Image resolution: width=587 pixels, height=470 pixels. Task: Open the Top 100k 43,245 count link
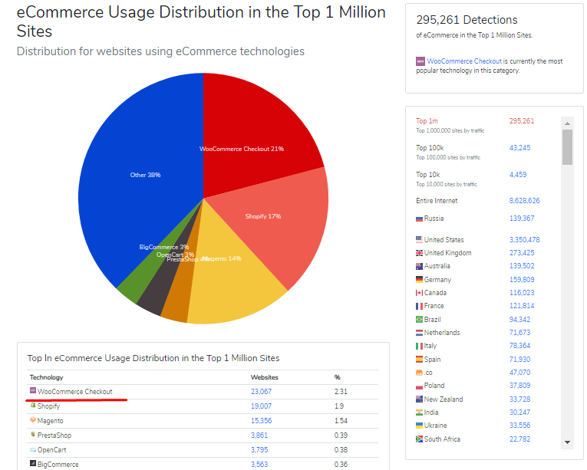click(x=519, y=148)
